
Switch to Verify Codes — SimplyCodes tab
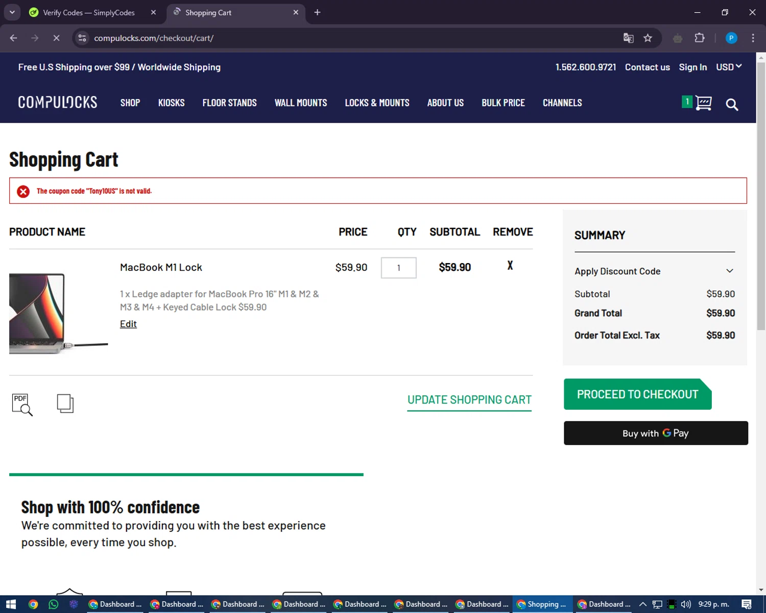tap(89, 12)
